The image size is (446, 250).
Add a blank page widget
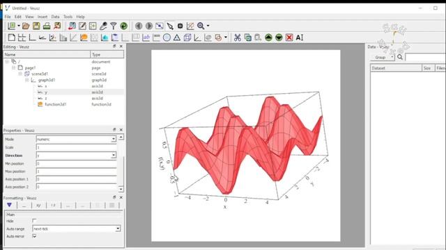(12, 37)
